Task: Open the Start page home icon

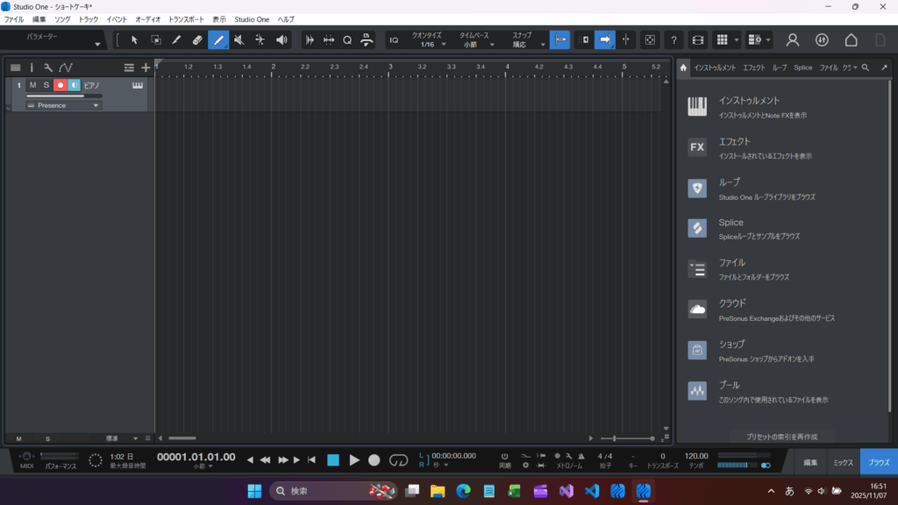Action: point(851,39)
